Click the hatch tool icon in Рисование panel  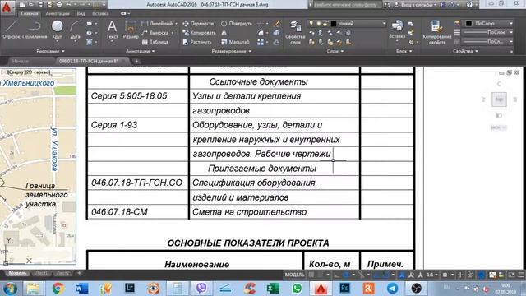click(90, 42)
